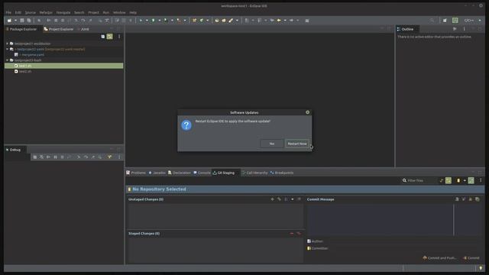Click the Commit button
This screenshot has width=489, height=275.
(471, 258)
